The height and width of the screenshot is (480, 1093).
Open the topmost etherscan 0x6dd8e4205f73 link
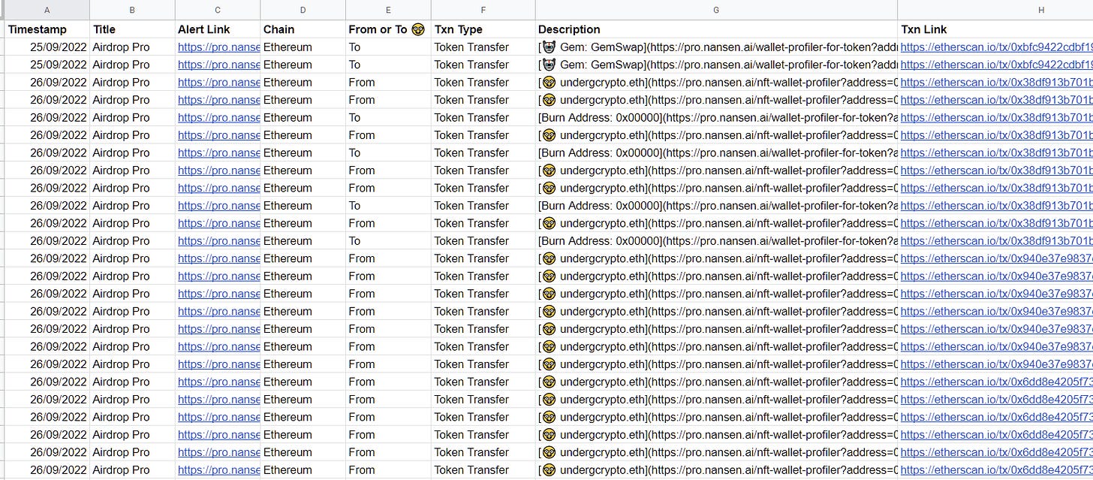(996, 382)
